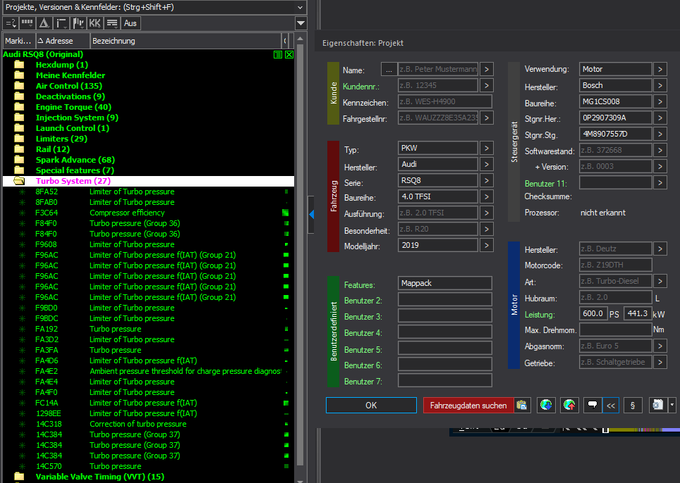The height and width of the screenshot is (483, 680).
Task: Click the globe icon with blue download arrow
Action: (x=546, y=406)
